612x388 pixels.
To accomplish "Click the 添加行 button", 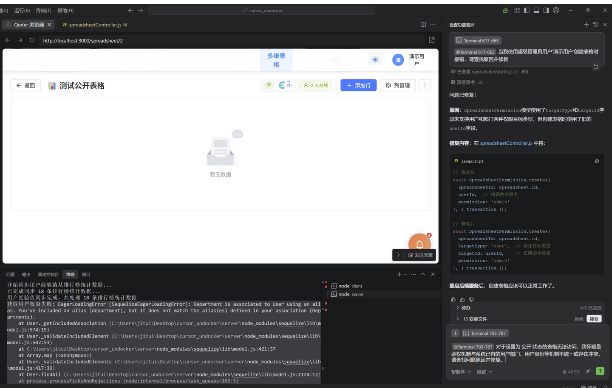I will tap(358, 85).
